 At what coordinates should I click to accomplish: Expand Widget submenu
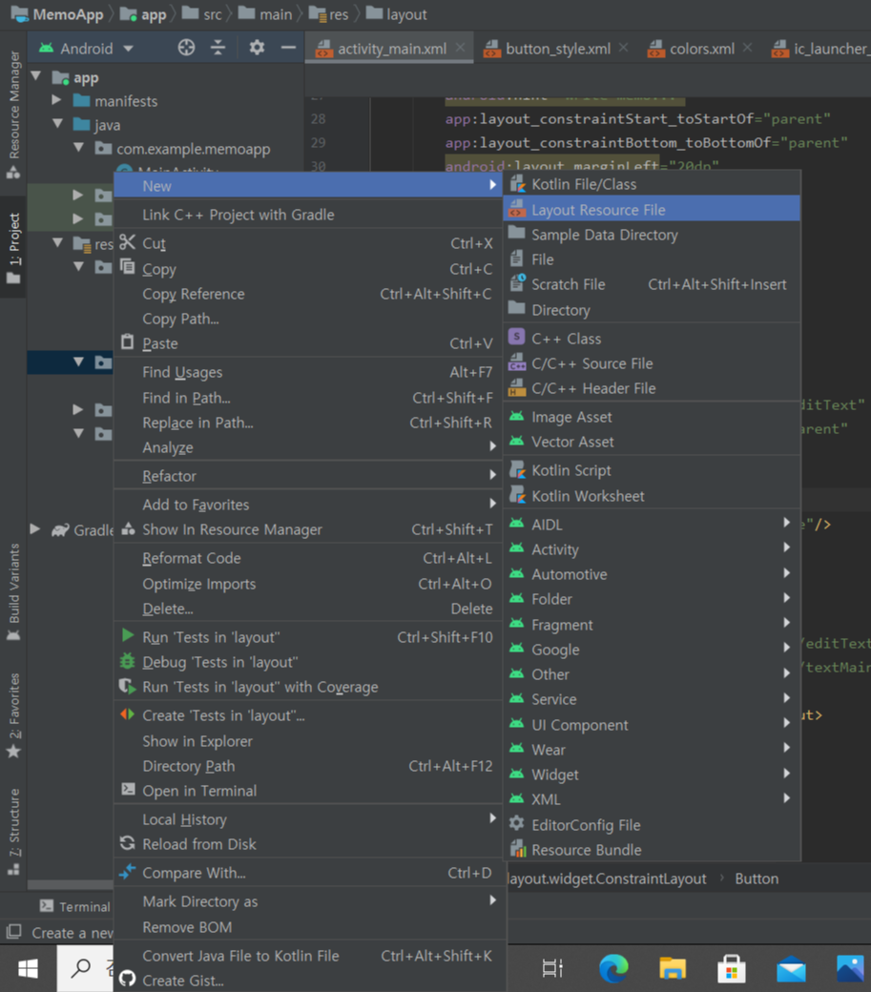[652, 775]
